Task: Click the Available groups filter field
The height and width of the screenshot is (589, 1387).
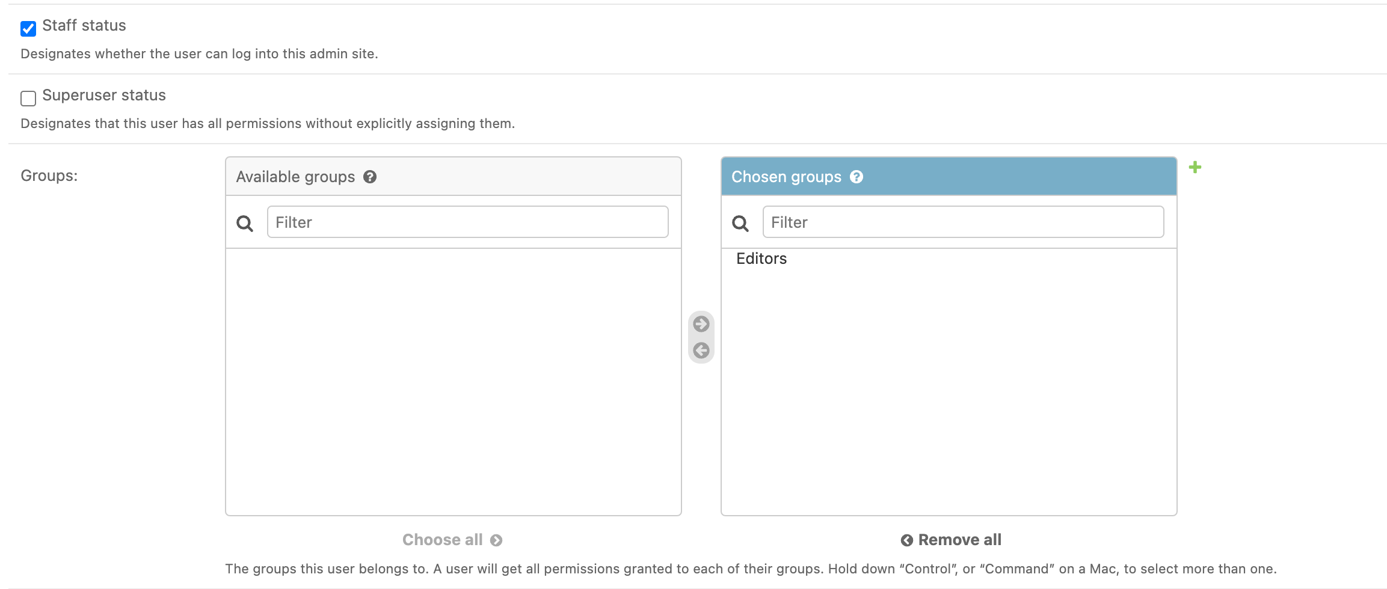Action: 467,222
